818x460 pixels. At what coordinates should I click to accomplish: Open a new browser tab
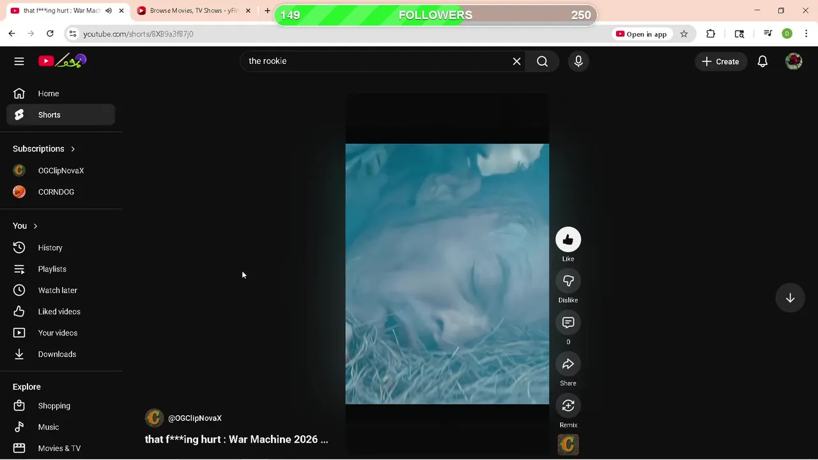267,11
